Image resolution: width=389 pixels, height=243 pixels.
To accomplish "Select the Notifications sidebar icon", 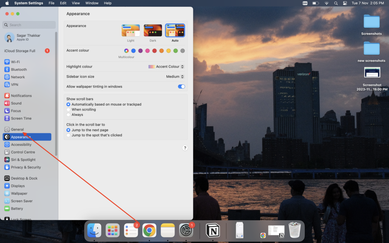I will (x=7, y=96).
